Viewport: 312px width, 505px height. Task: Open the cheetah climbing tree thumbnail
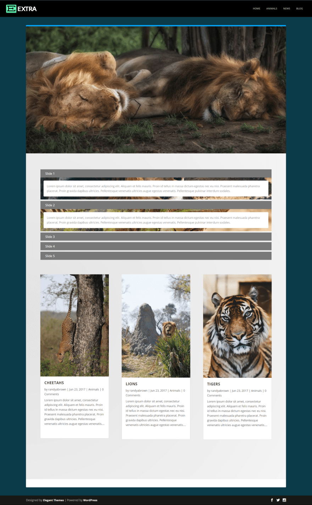(74, 325)
